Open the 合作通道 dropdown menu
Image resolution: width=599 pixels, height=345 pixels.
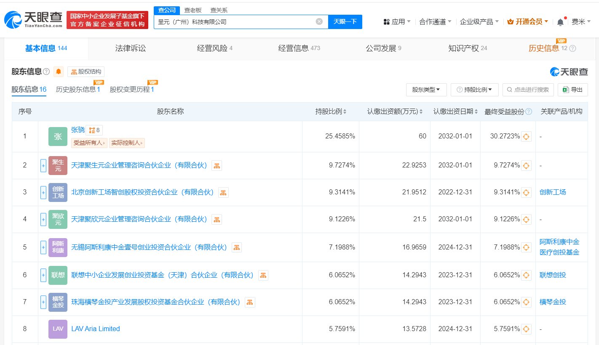click(x=435, y=22)
